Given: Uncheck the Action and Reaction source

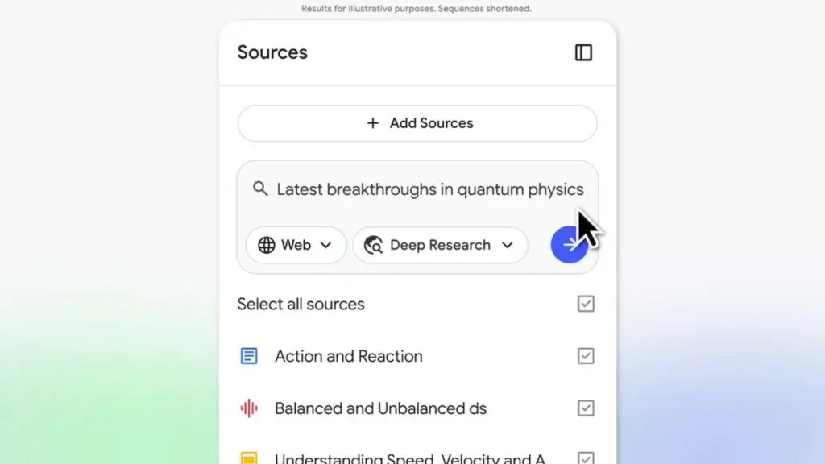Looking at the screenshot, I should [x=586, y=355].
